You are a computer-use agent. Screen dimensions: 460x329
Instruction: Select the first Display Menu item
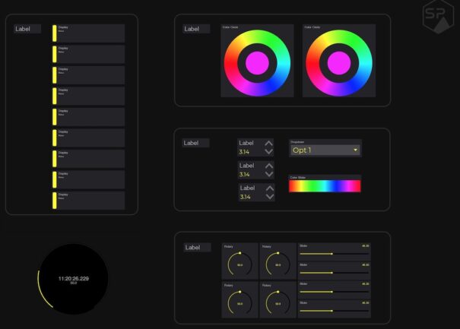tap(88, 33)
